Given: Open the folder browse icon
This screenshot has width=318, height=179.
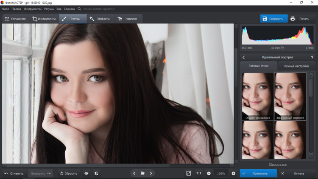Looking at the screenshot, I should pyautogui.click(x=142, y=173).
